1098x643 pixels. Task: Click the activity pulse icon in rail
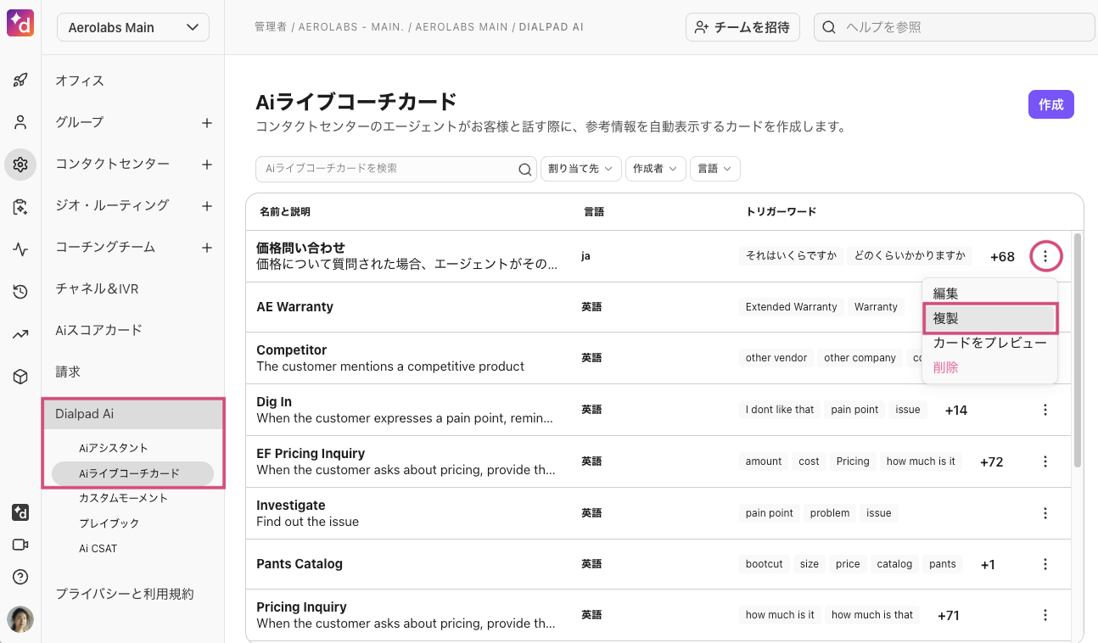(20, 249)
